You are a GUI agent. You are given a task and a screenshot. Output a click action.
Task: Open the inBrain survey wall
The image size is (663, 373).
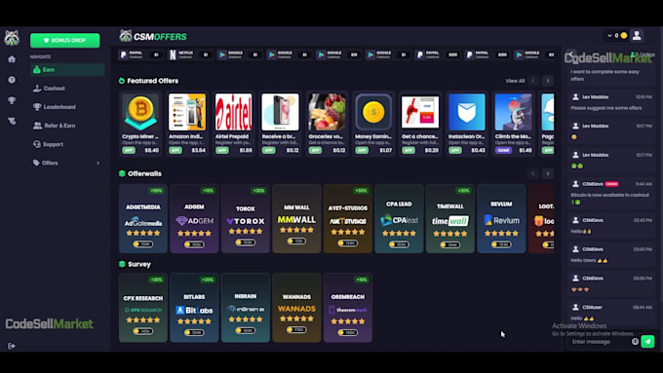tap(246, 308)
